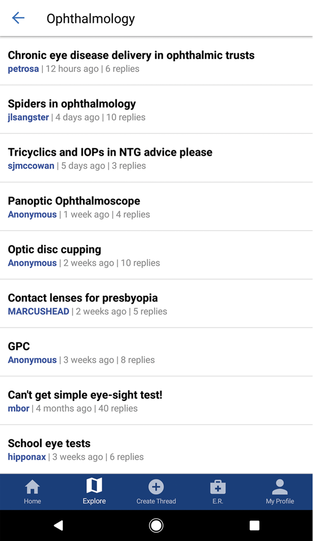View user petrosa's profile

23,69
